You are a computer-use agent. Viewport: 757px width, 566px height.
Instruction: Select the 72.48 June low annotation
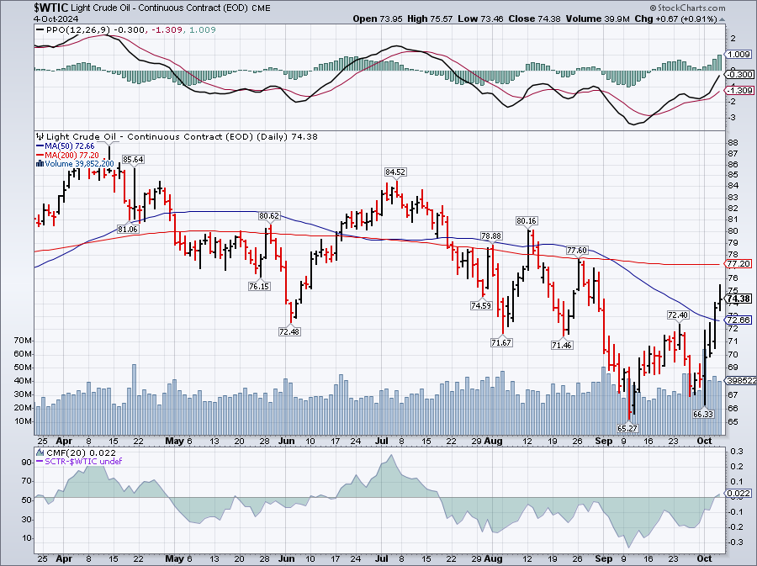pos(291,331)
